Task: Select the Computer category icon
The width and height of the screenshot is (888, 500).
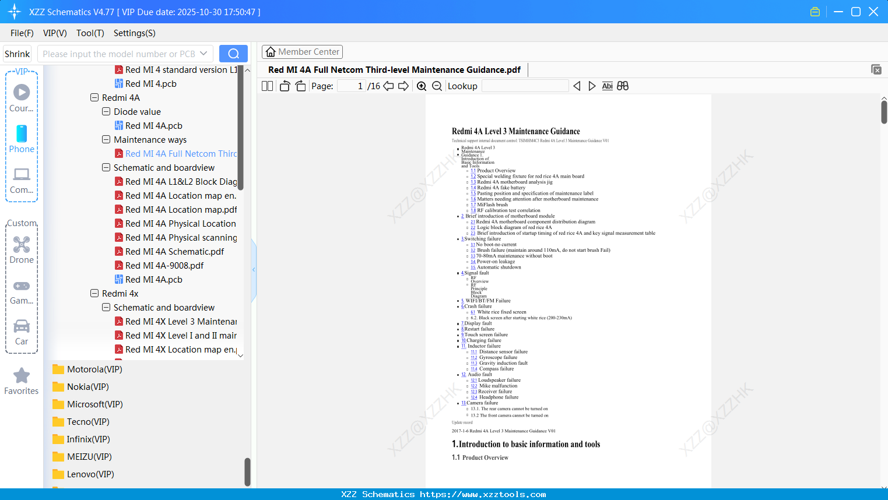Action: coord(22,180)
